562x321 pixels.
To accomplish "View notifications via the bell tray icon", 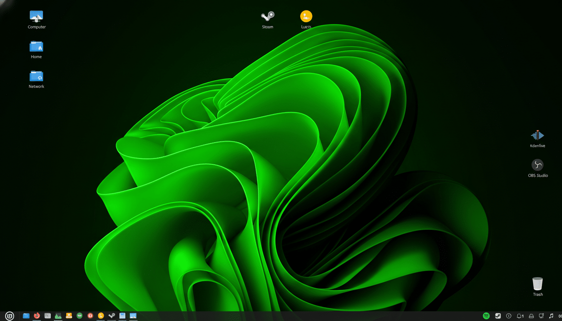I will click(x=520, y=316).
